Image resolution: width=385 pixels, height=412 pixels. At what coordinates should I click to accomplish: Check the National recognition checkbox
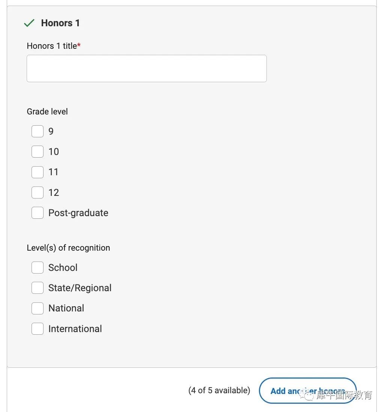pos(38,308)
